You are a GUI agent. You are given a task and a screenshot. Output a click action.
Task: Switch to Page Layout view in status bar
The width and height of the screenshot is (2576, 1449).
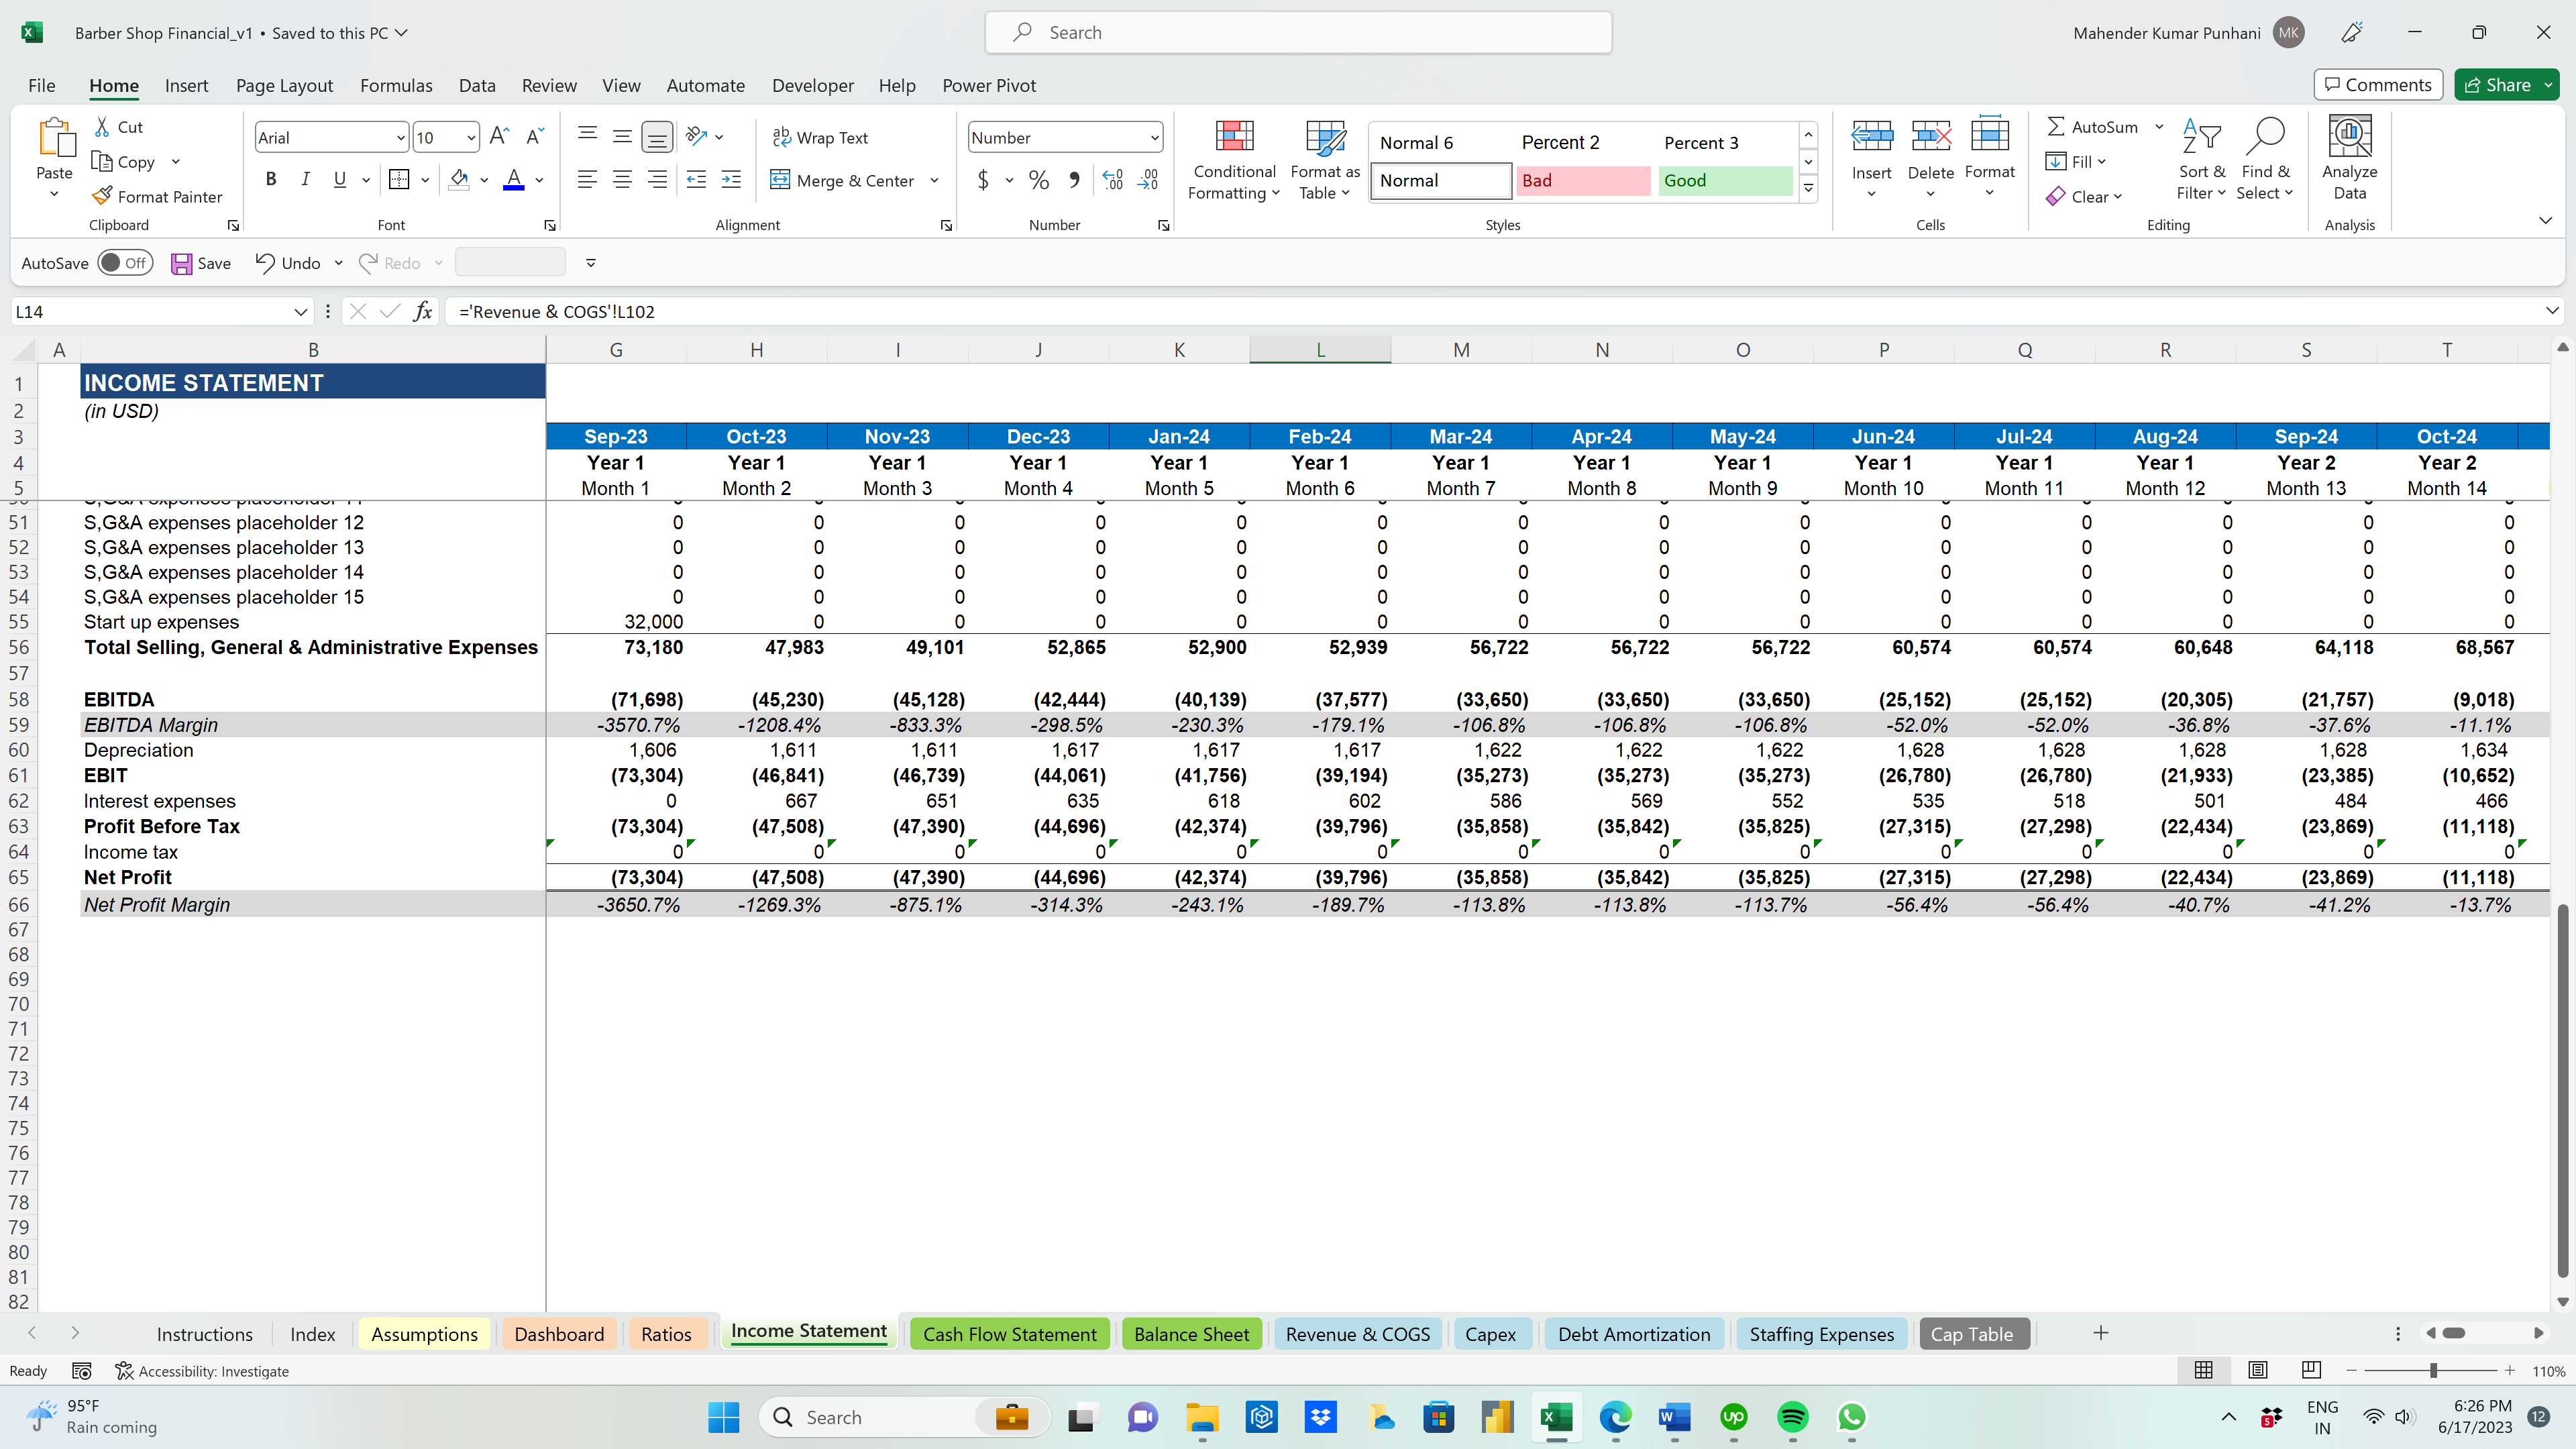pyautogui.click(x=2257, y=1370)
